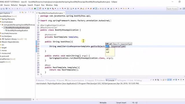The image size is (185, 104).
Task: Click the Writable status bar entry
Action: point(103,103)
